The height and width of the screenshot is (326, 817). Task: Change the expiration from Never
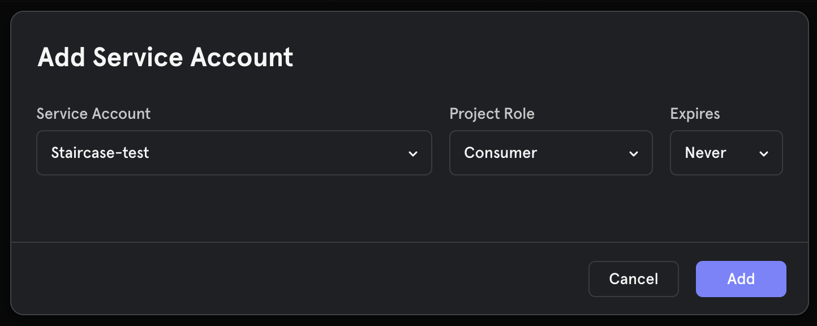[726, 153]
